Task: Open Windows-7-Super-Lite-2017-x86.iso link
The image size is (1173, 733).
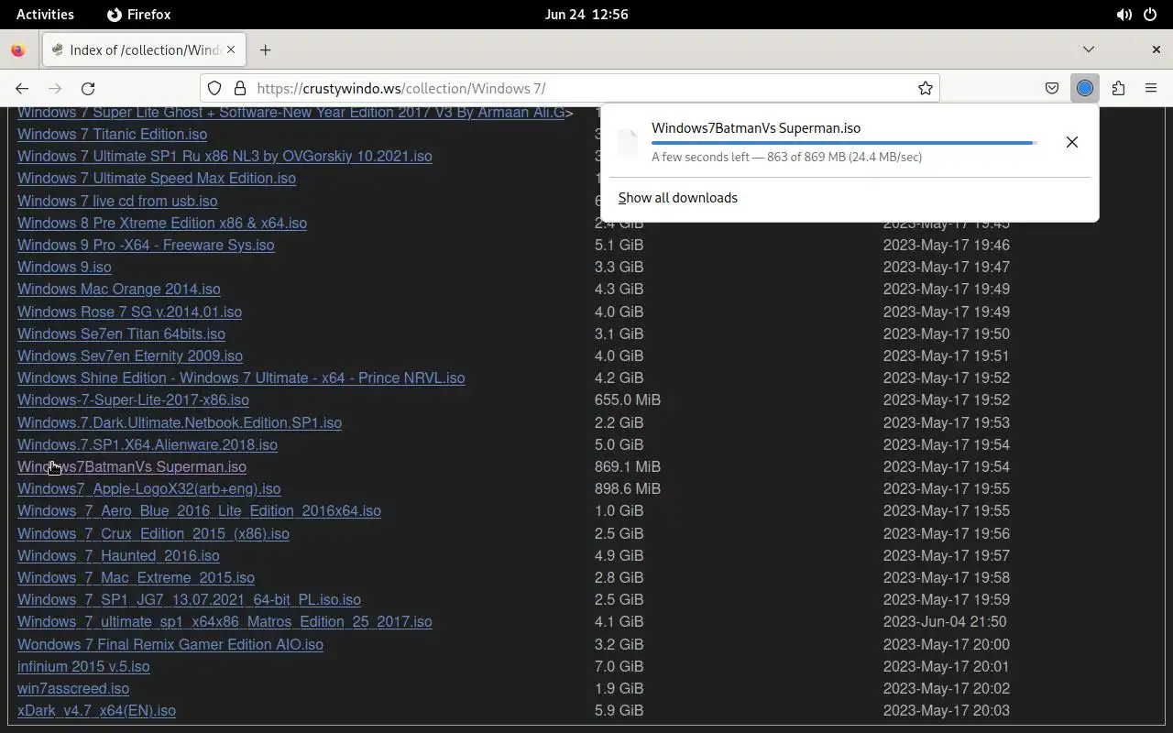Action: click(133, 399)
